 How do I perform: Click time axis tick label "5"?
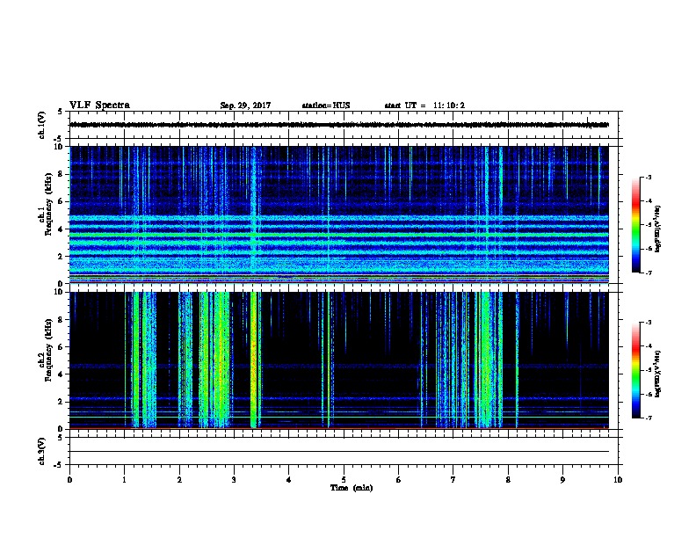pos(344,480)
